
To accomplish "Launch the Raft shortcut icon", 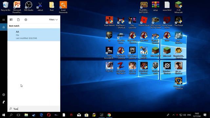I will pos(178,38).
